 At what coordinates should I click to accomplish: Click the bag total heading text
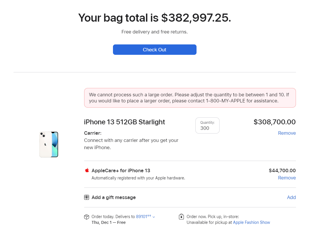click(x=154, y=18)
